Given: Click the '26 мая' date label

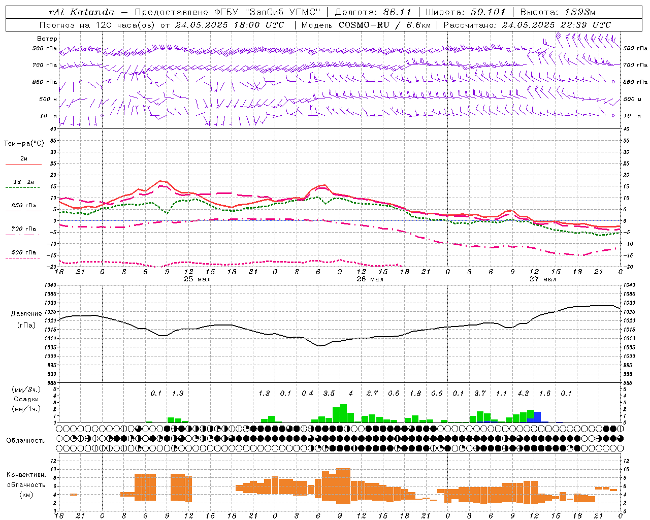Looking at the screenshot, I should coord(370,279).
